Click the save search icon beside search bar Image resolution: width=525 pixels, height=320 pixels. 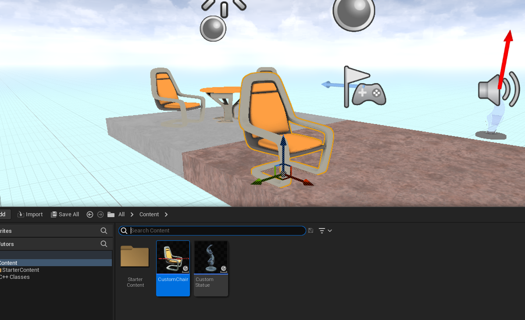tap(311, 231)
